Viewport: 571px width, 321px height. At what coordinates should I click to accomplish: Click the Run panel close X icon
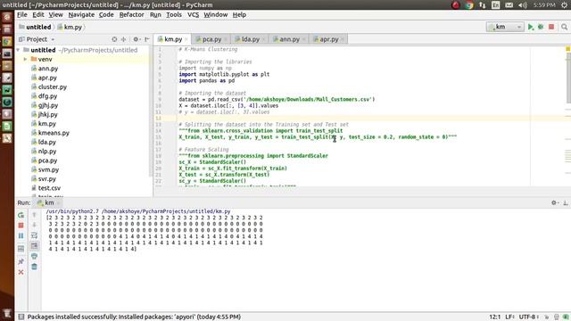21,272
